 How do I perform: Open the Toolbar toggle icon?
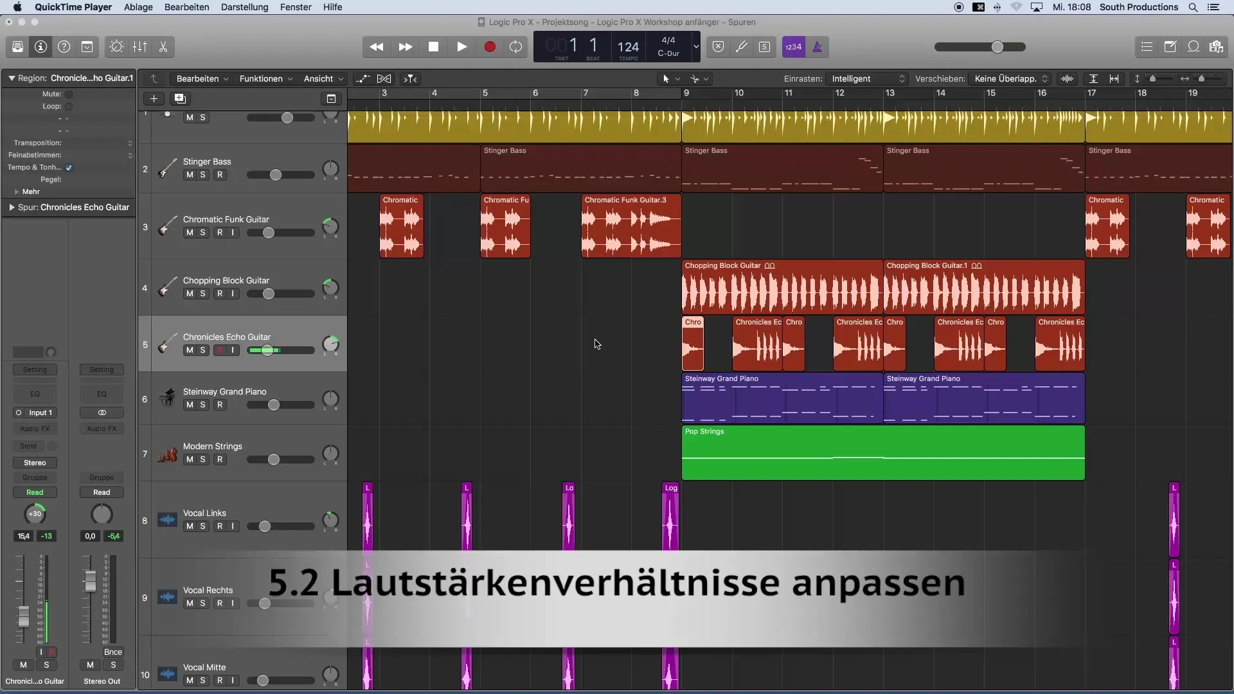coord(87,47)
